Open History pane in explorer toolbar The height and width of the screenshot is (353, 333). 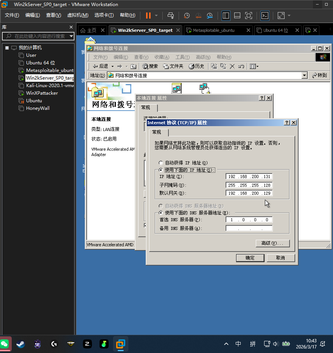[x=196, y=66]
